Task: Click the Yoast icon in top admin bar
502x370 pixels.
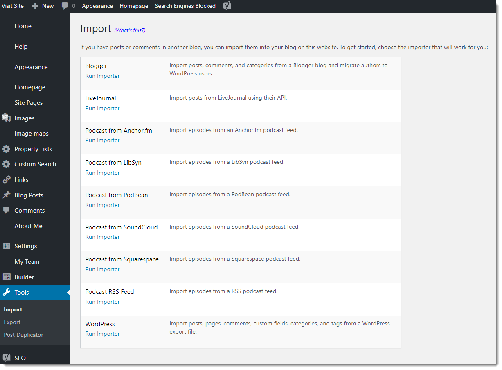Action: (x=227, y=6)
